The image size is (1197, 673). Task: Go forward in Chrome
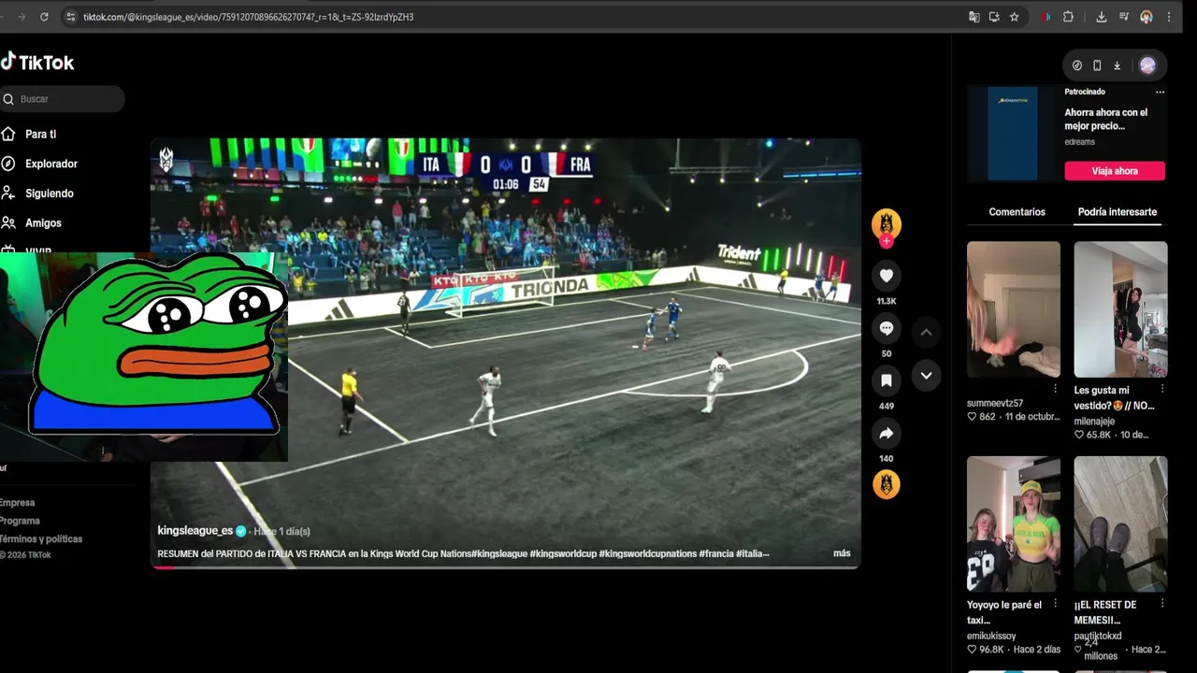tap(21, 17)
